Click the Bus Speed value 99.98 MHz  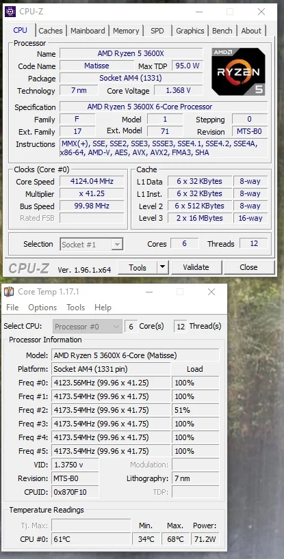(x=92, y=206)
